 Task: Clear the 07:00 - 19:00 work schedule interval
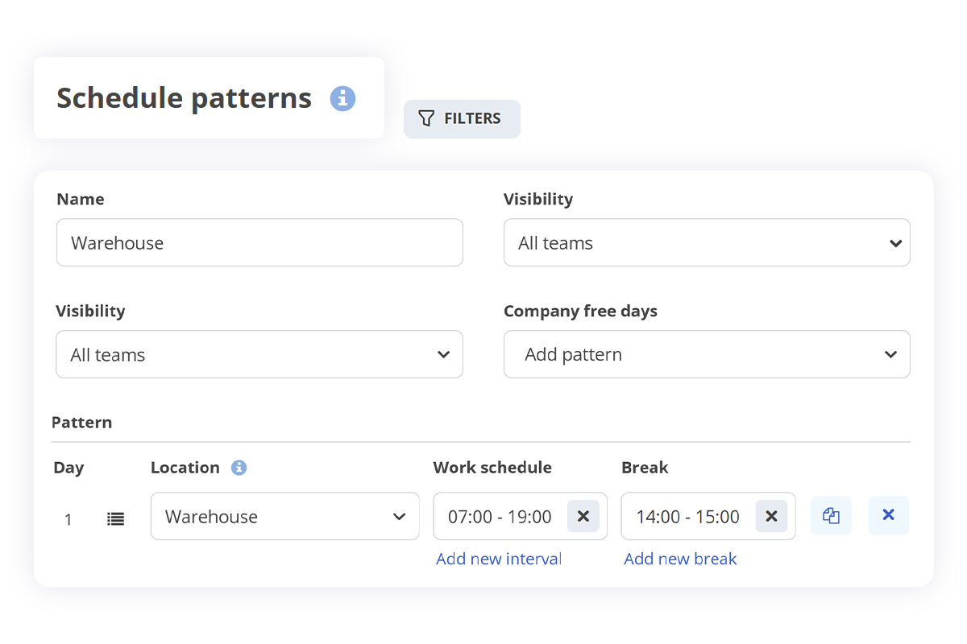[583, 517]
